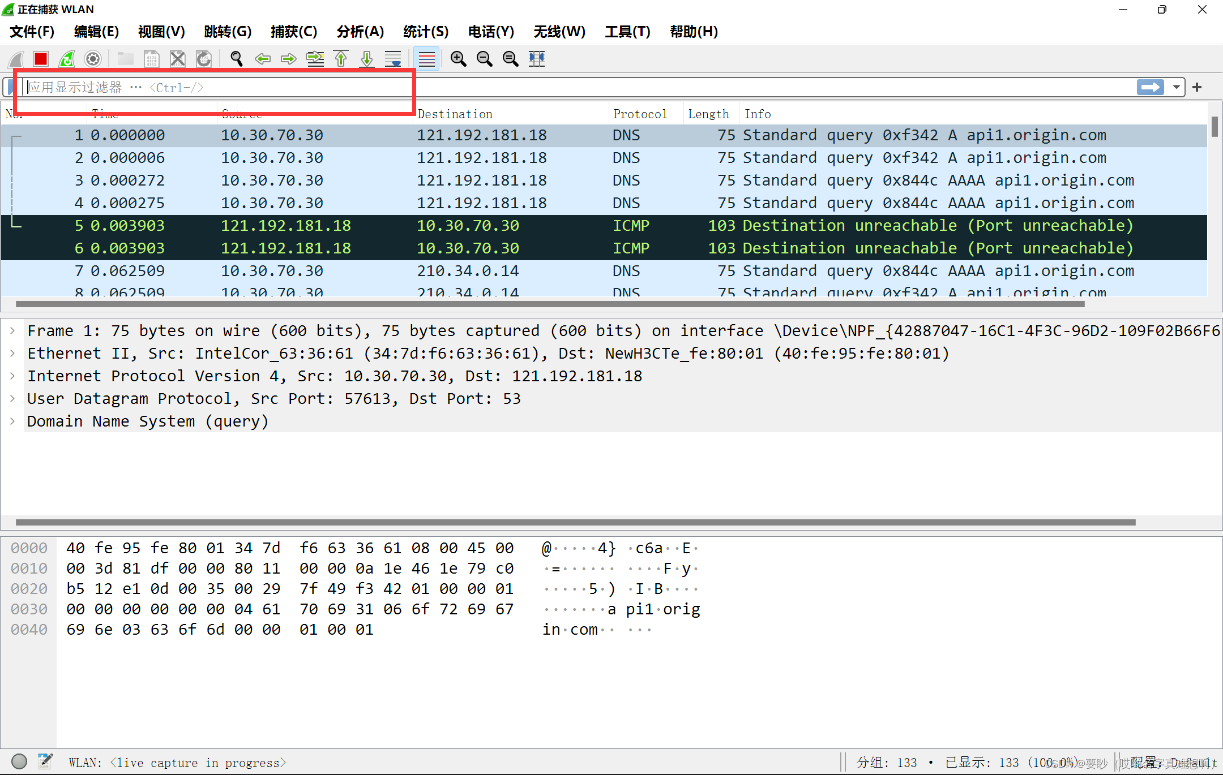This screenshot has width=1223, height=775.
Task: Sort by Length column header
Action: coord(711,114)
